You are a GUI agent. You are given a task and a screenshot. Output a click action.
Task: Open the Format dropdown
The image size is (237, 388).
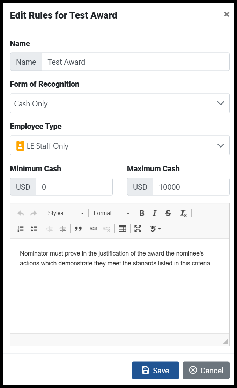[x=111, y=213]
